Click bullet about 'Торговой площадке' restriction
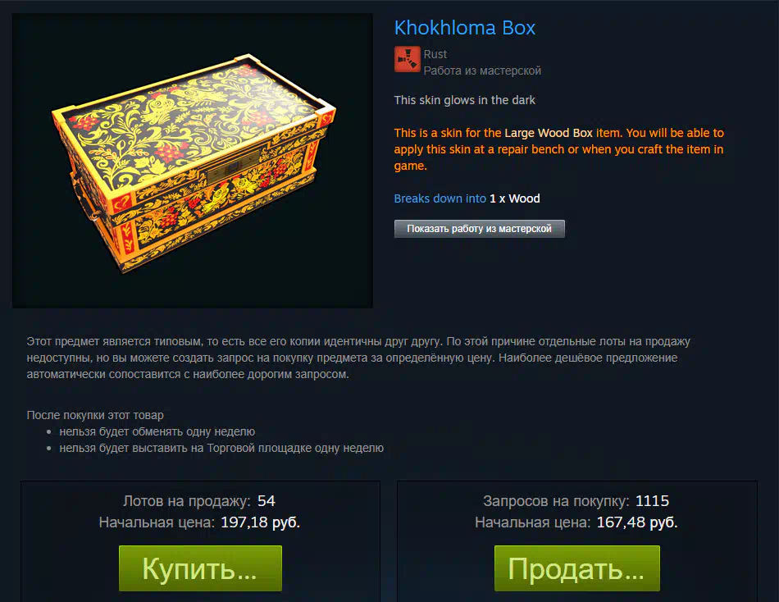This screenshot has width=779, height=602. pos(221,448)
